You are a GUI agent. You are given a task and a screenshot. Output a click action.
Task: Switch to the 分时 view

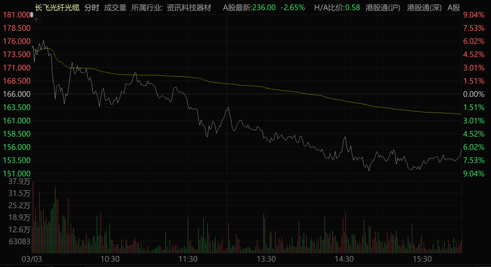(x=92, y=8)
